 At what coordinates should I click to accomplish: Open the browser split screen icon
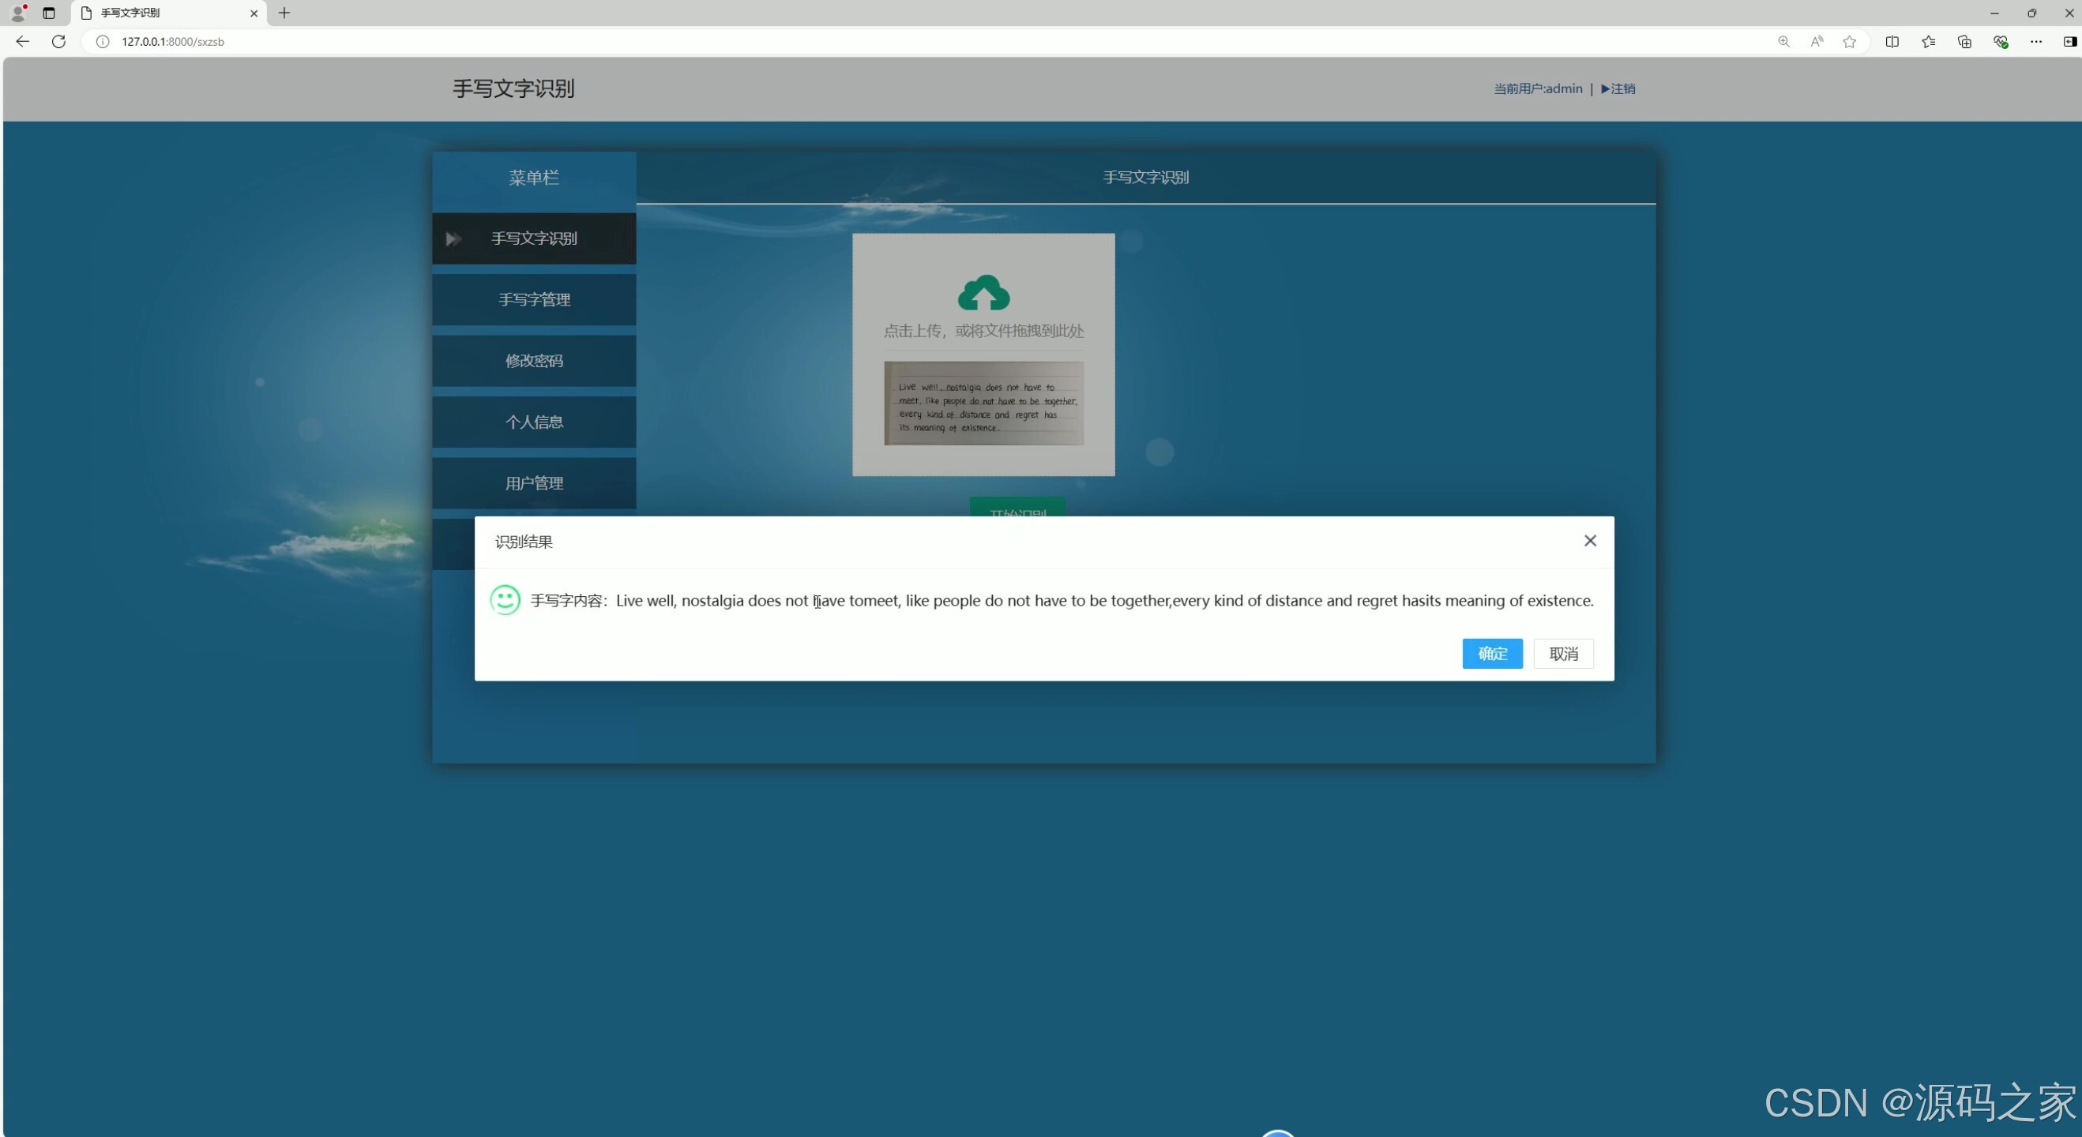coord(1892,41)
